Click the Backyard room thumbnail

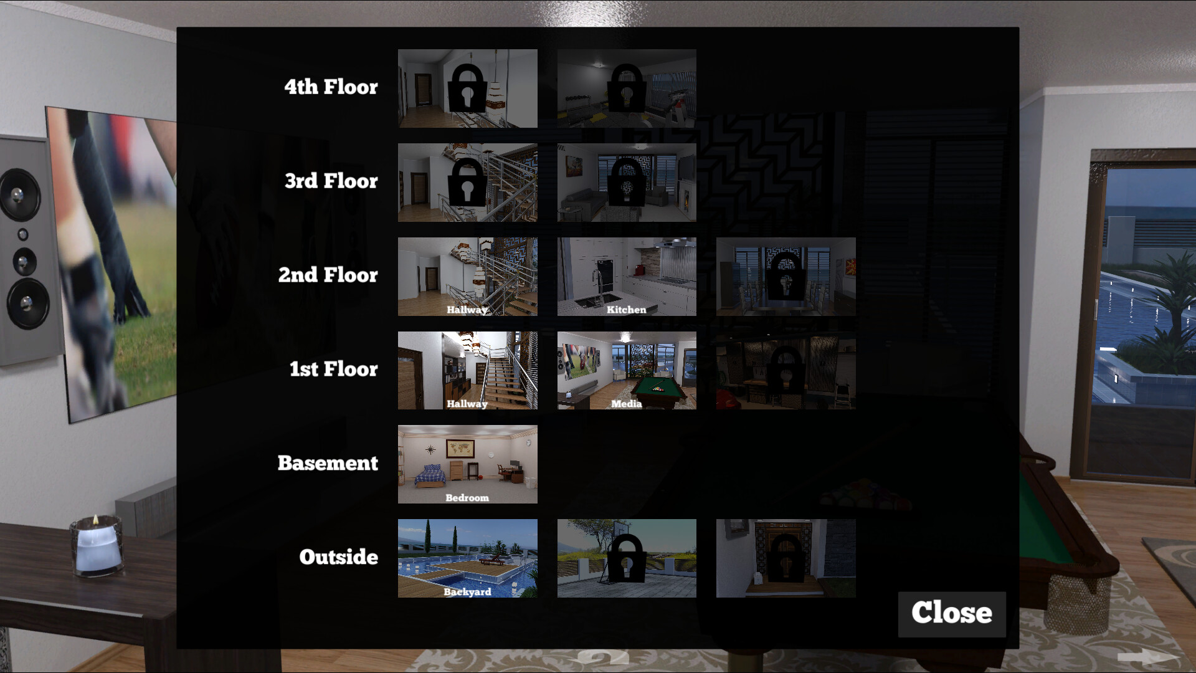(467, 558)
